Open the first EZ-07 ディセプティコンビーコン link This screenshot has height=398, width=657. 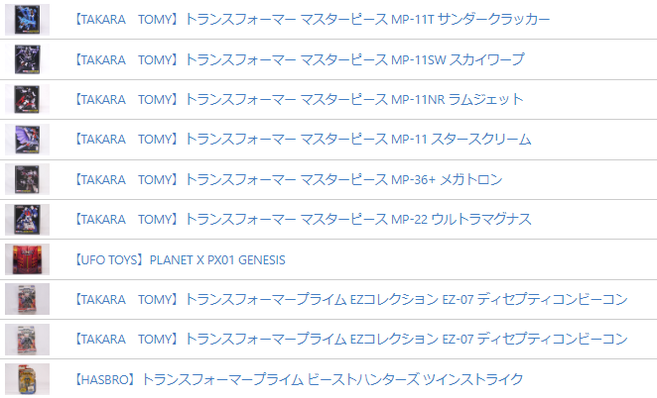coord(350,299)
